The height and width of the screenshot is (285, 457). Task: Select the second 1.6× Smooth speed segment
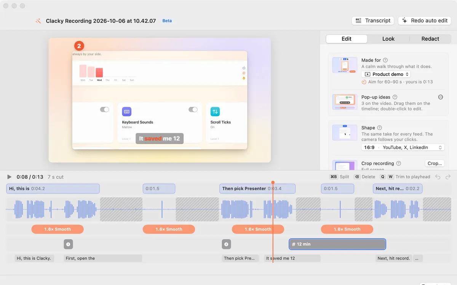tap(169, 229)
